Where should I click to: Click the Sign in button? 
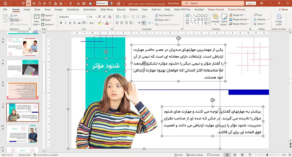point(251,3)
